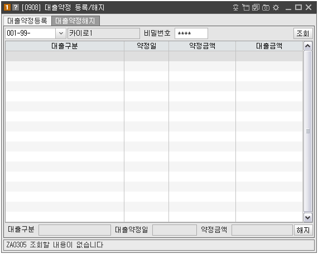Click the 대출구분 column header
Screen dimensions: 318x254
(x=65, y=46)
